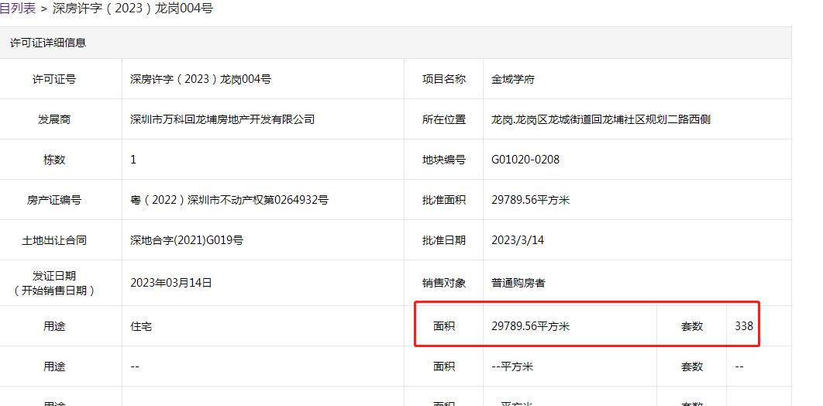This screenshot has width=823, height=406.
Task: Click the breadcrumb text 深房许字（2023）龙岗004号
Action: [133, 9]
